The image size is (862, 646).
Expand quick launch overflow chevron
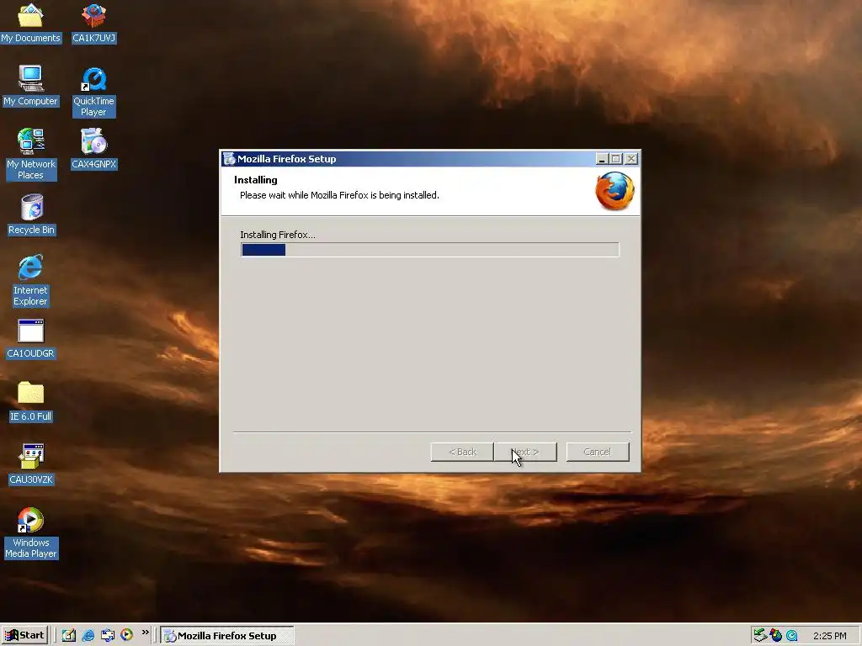[x=145, y=633]
